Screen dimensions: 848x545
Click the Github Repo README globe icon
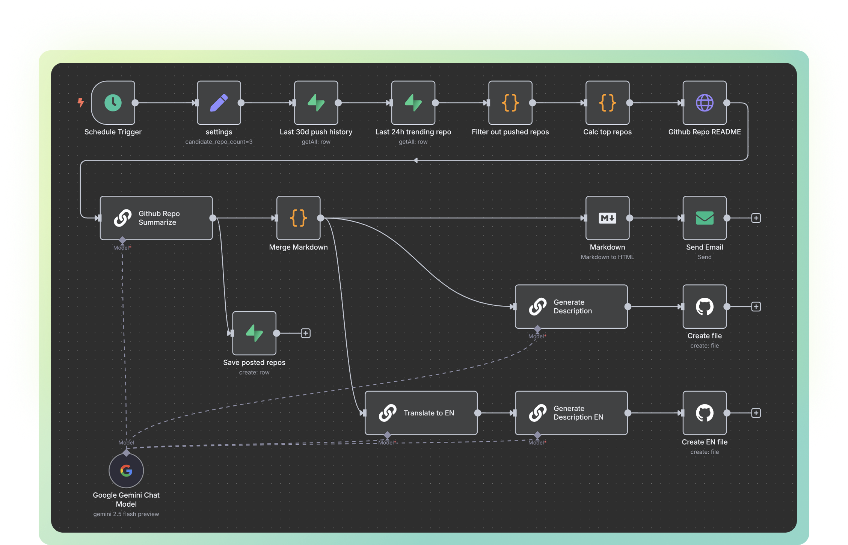pos(705,103)
